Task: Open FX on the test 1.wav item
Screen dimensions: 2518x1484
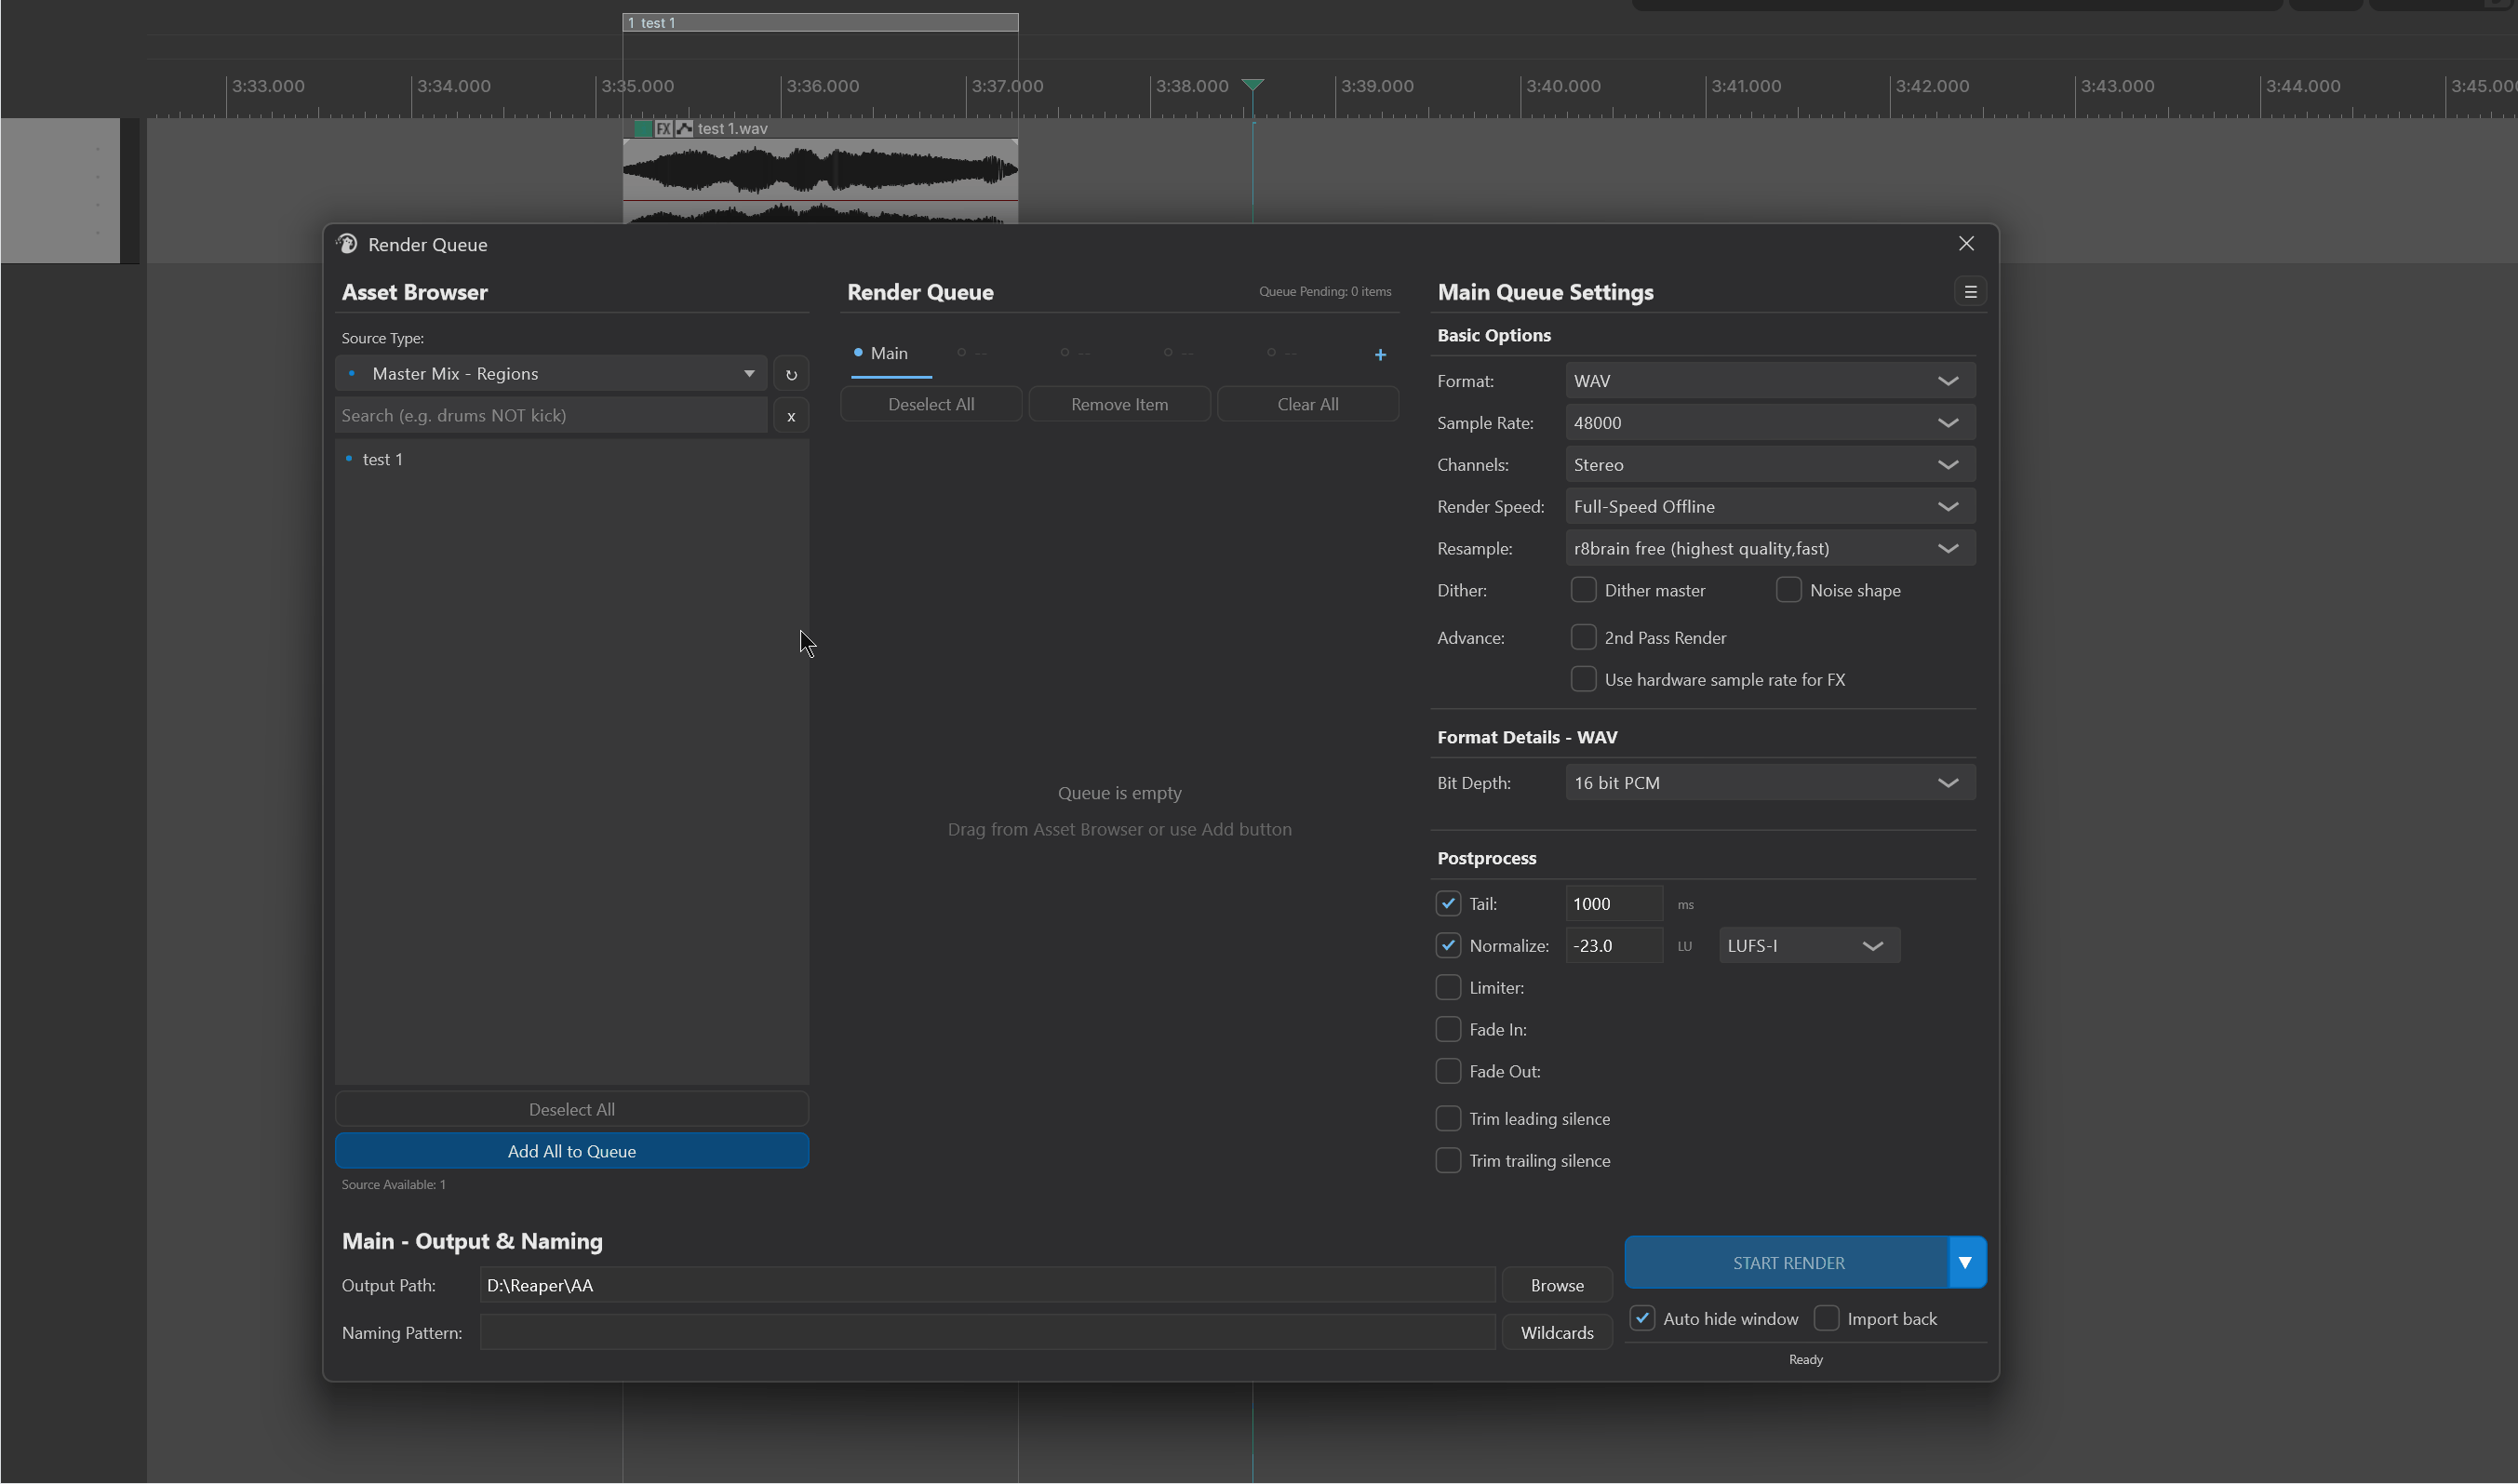Action: pyautogui.click(x=663, y=129)
